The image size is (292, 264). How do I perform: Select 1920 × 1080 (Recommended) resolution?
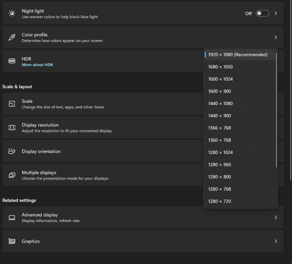(240, 54)
